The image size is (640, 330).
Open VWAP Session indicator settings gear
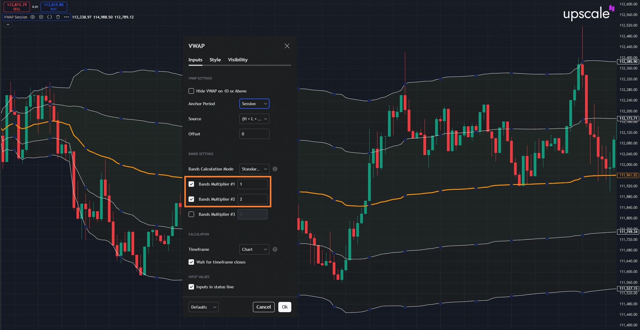[41, 17]
